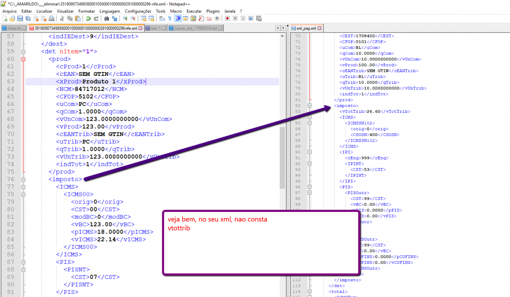
Task: Open the Linguagem menu
Action: [110, 11]
